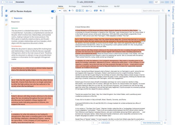Open Coding Layout side tab
Screen dimensions: 175x125
pyautogui.click(x=173, y=13)
